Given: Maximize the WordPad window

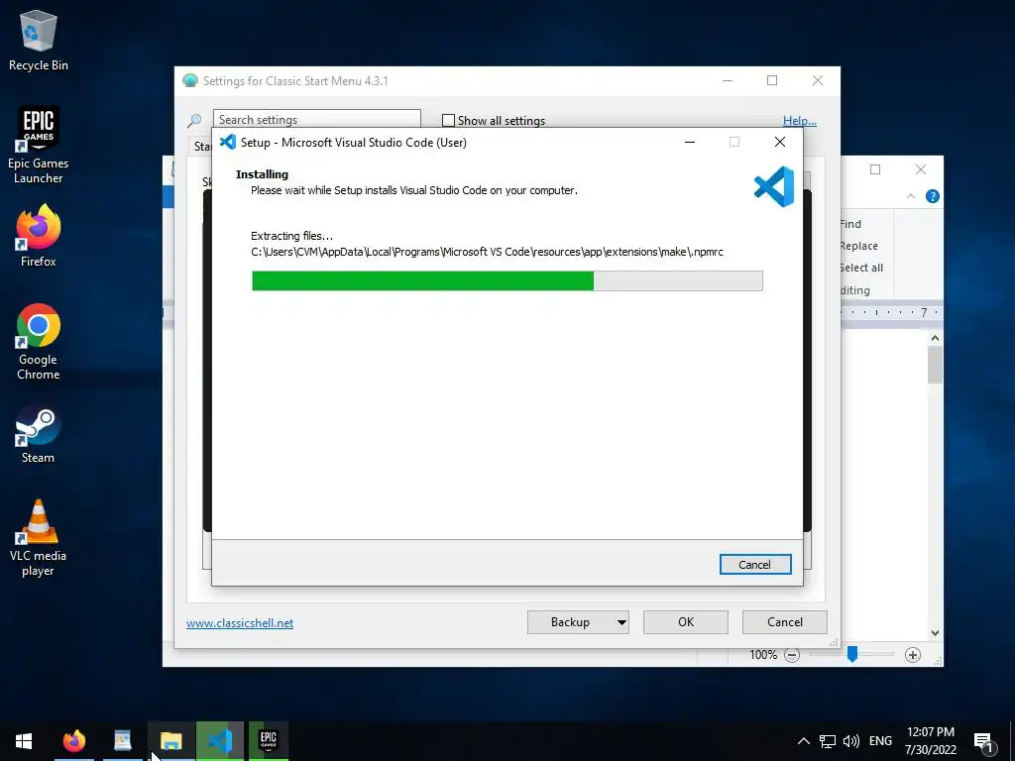Looking at the screenshot, I should 875,169.
